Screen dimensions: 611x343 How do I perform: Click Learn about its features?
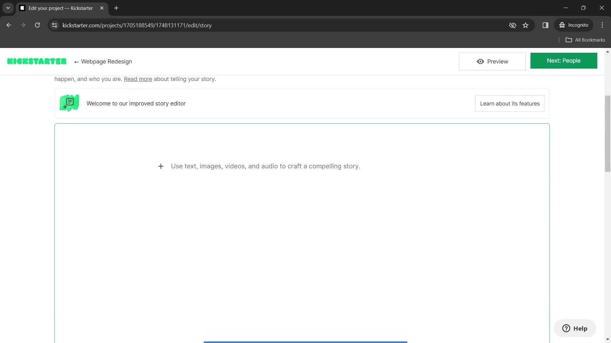pyautogui.click(x=510, y=104)
